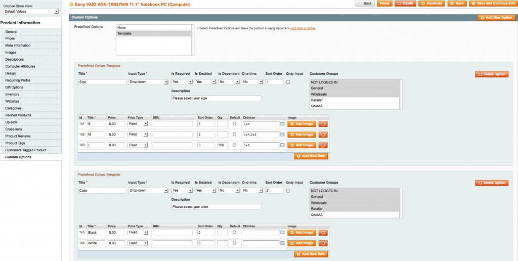This screenshot has width=518, height=261.
Task: Open the Prices tab
Action: (x=31, y=38)
